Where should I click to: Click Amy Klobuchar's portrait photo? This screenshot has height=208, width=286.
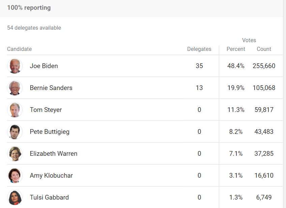click(15, 175)
